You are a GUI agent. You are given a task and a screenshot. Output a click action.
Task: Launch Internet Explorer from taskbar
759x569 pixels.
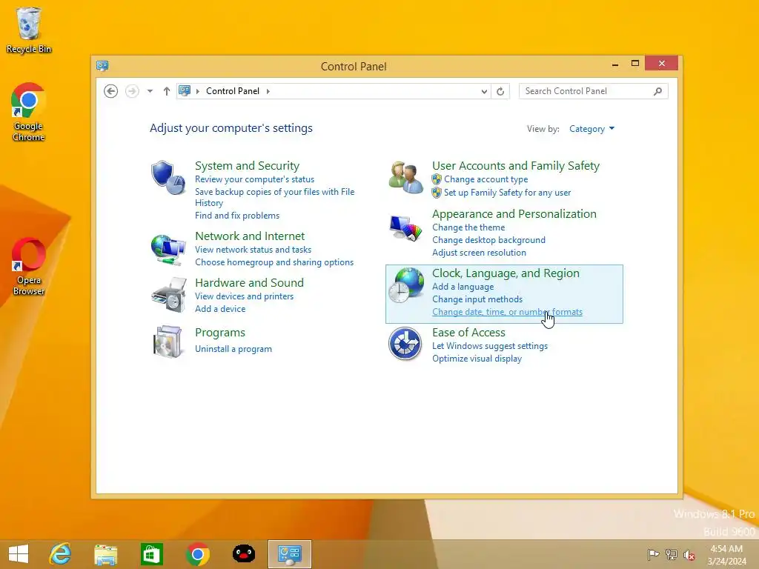[61, 554]
